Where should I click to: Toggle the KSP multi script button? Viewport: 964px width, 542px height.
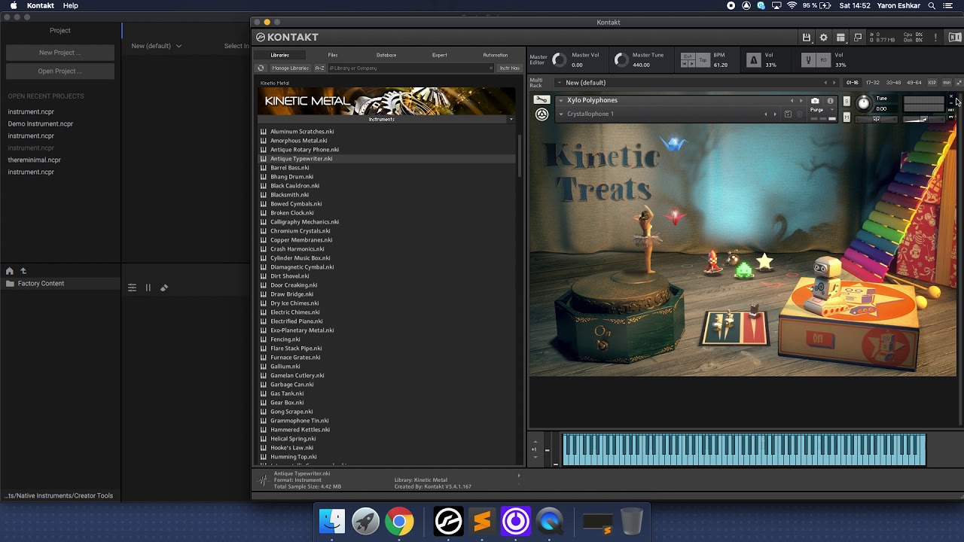pos(932,83)
